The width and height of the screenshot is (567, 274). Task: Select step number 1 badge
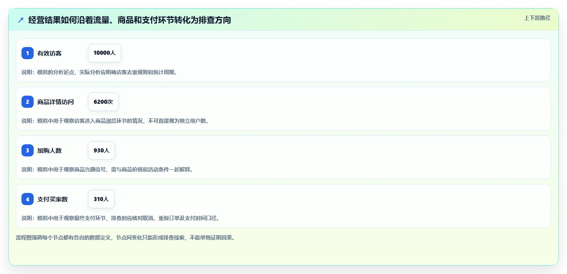pyautogui.click(x=28, y=53)
